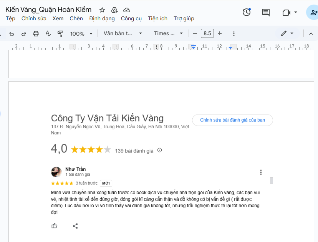Open the Định dạng menu

tap(102, 18)
